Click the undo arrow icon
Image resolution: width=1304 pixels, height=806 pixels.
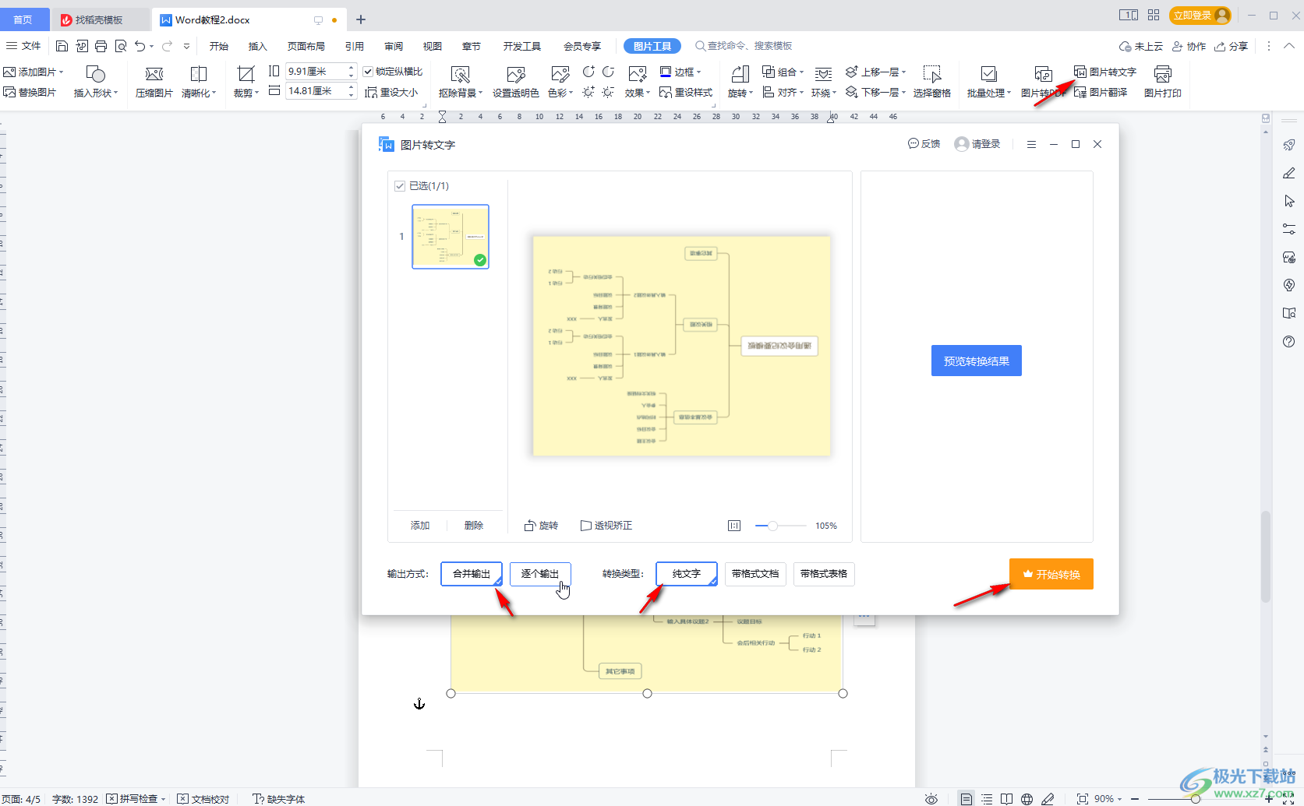tap(140, 46)
